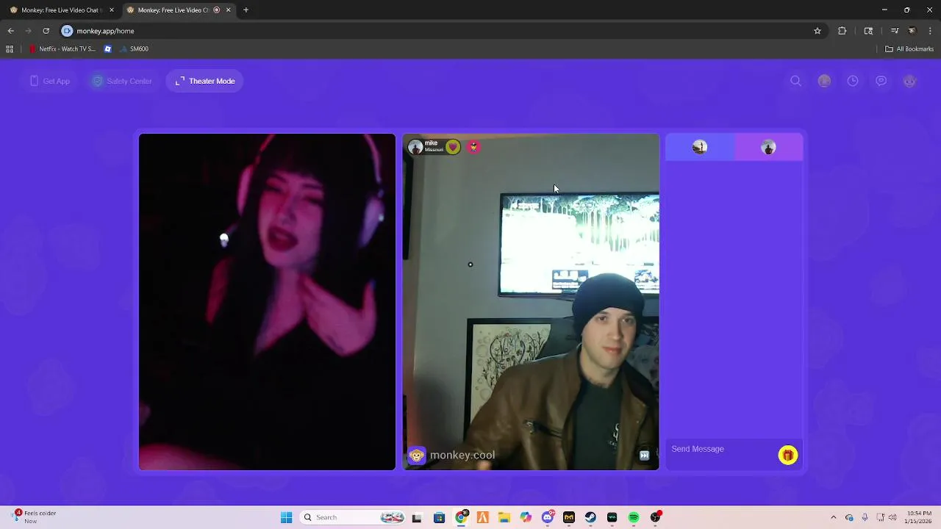
Task: Open Microsoft Store from the taskbar
Action: click(x=439, y=517)
